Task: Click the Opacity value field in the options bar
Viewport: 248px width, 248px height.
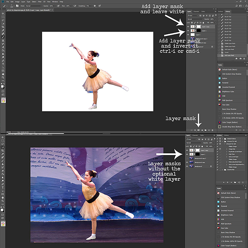Action: point(51,6)
